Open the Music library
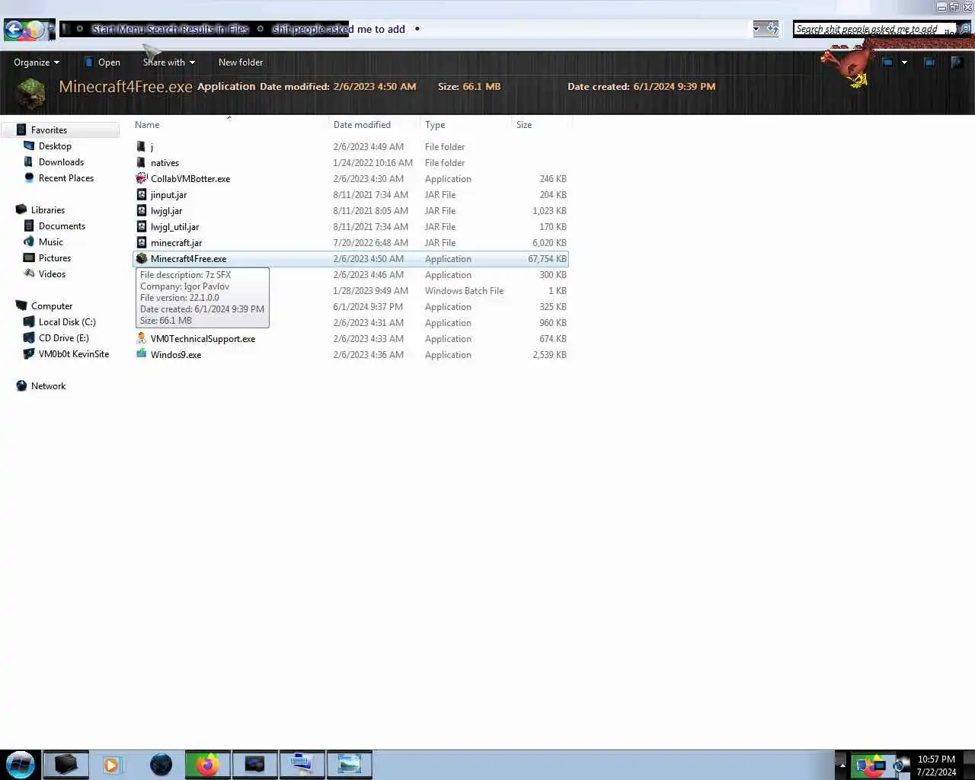This screenshot has height=780, width=975. 50,242
